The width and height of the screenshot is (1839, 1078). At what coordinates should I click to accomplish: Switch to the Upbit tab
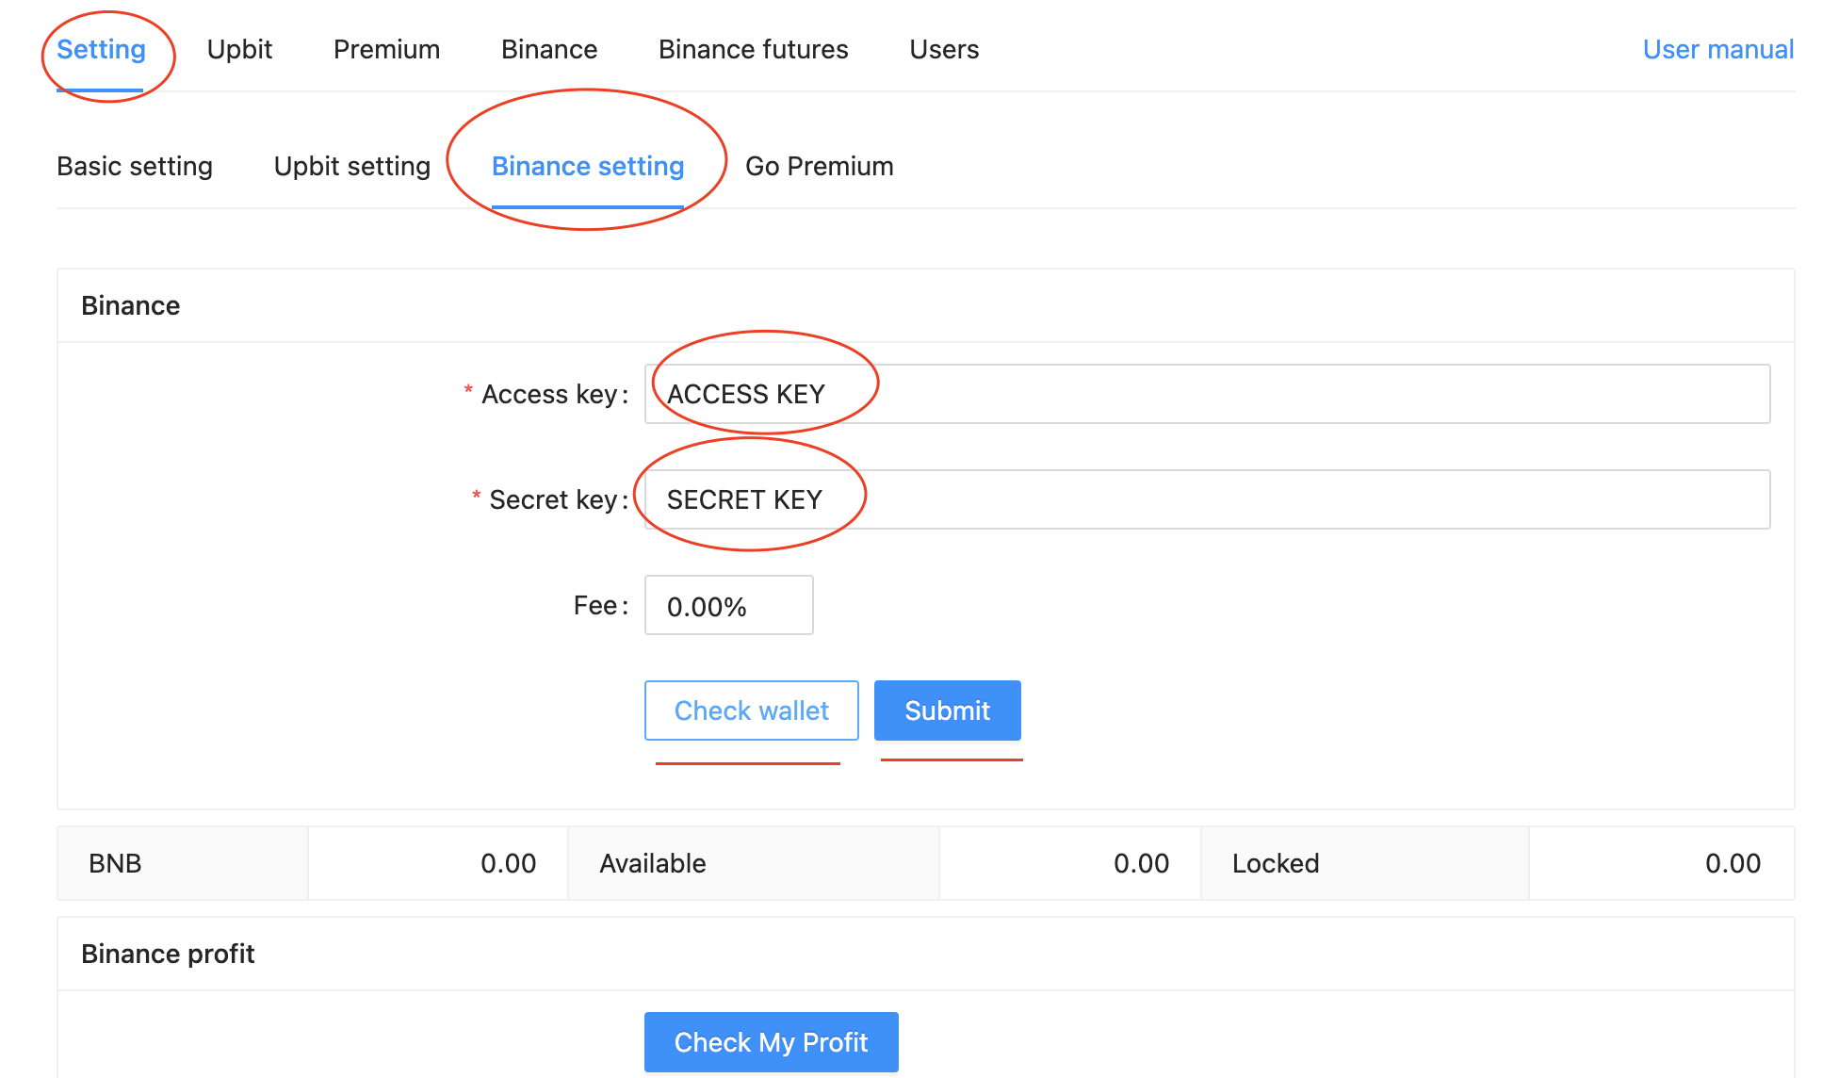(x=239, y=49)
